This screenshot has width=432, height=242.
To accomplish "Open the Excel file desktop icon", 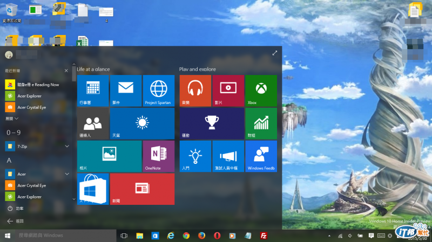I will (83, 42).
